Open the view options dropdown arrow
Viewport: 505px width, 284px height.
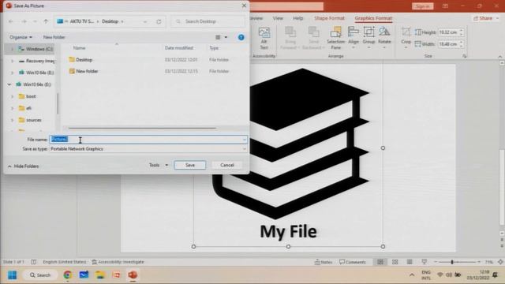click(226, 37)
